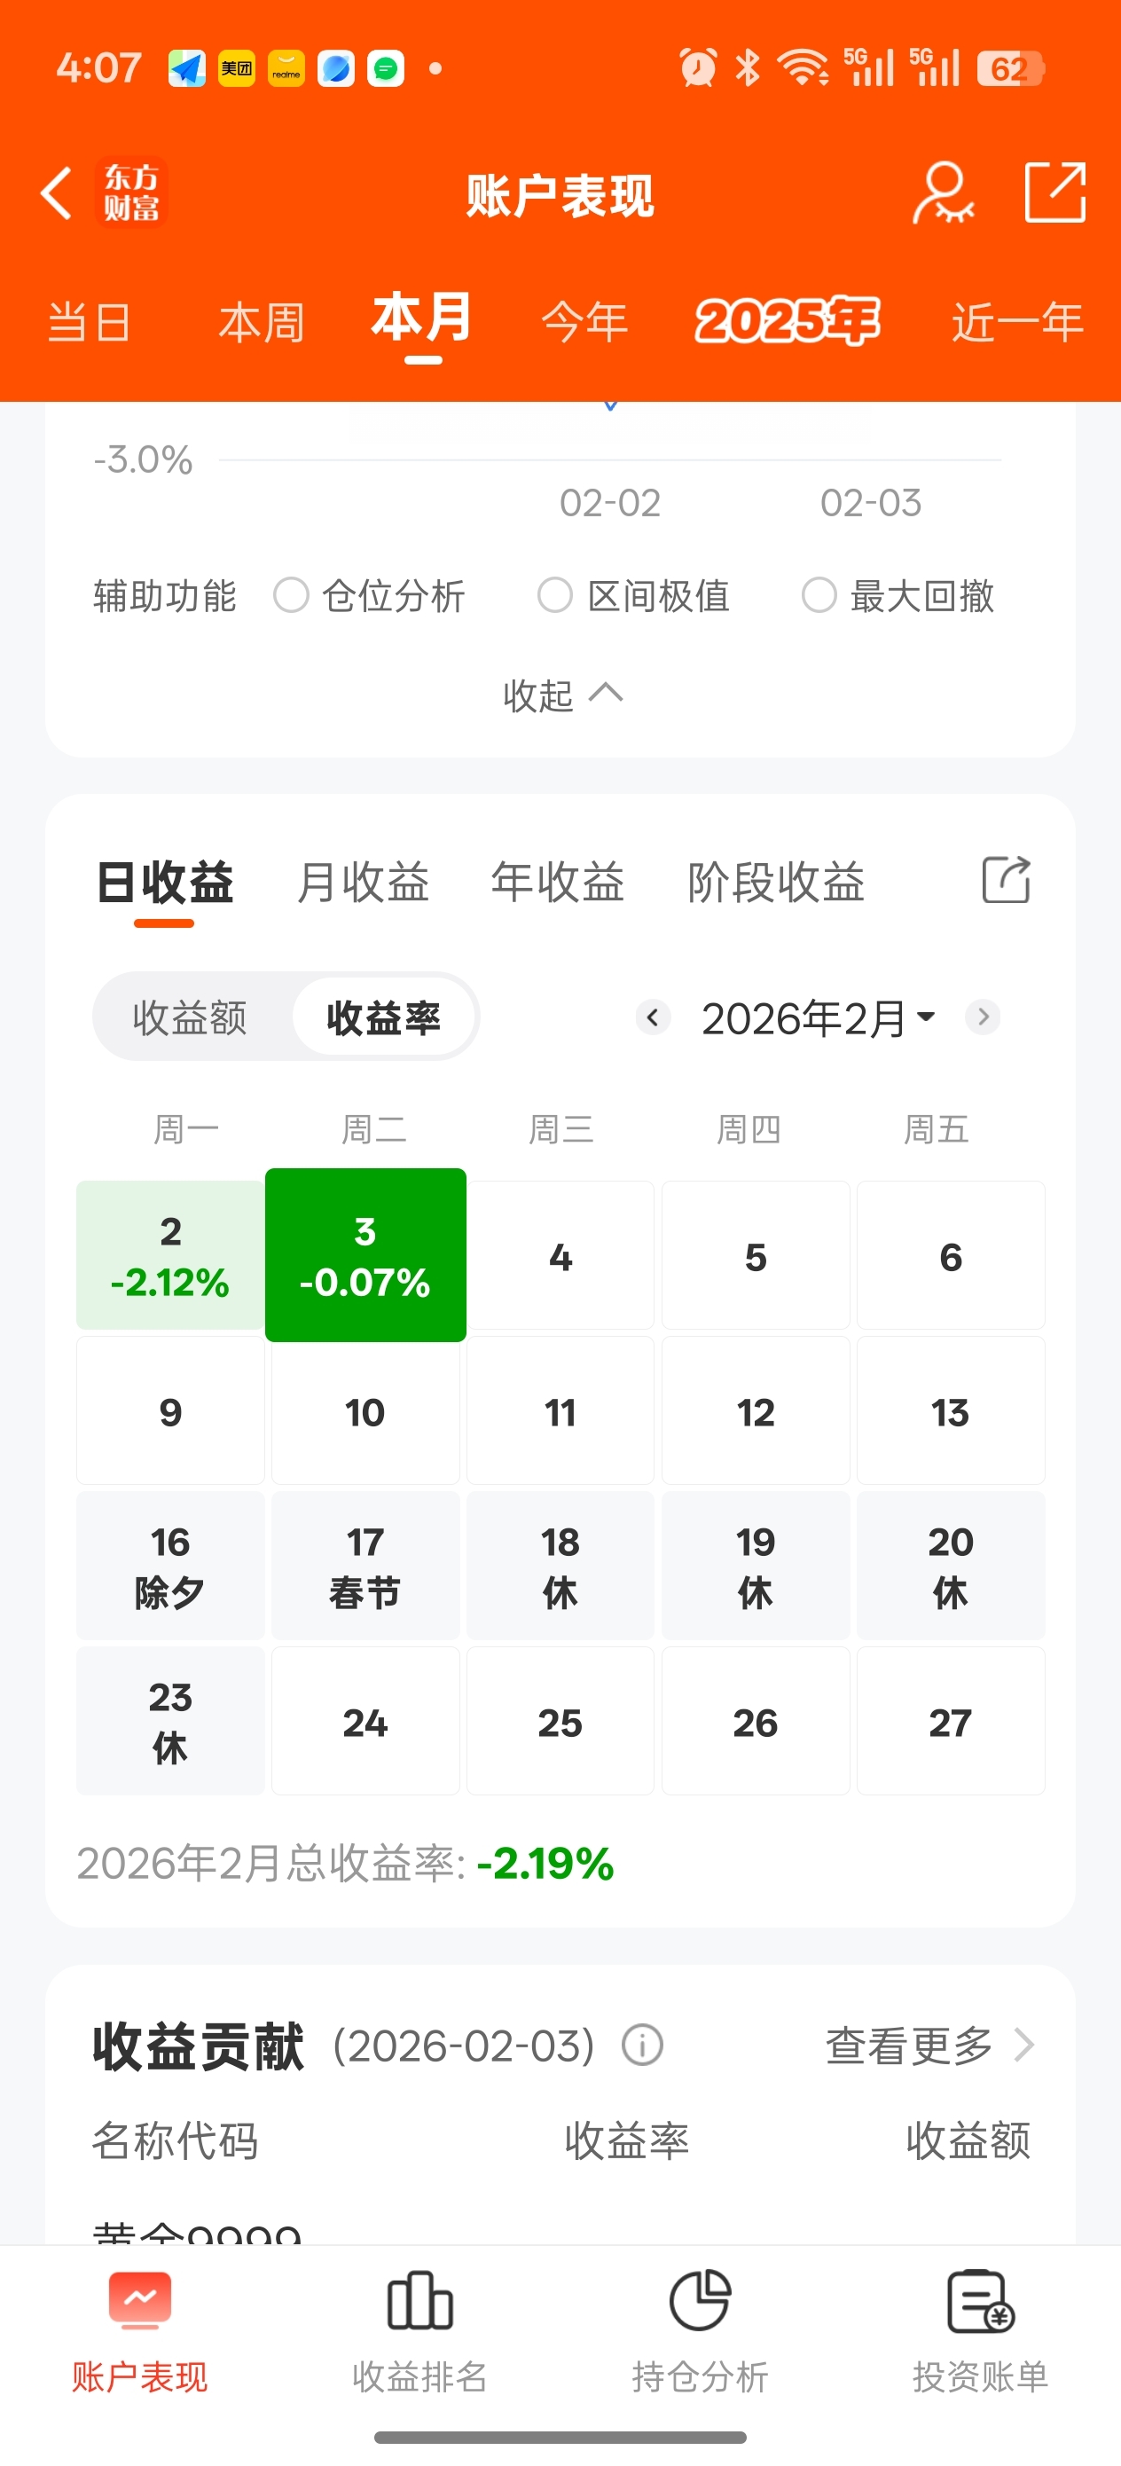Open the 2026年2月 month dropdown
The width and height of the screenshot is (1121, 2466).
pyautogui.click(x=818, y=1017)
